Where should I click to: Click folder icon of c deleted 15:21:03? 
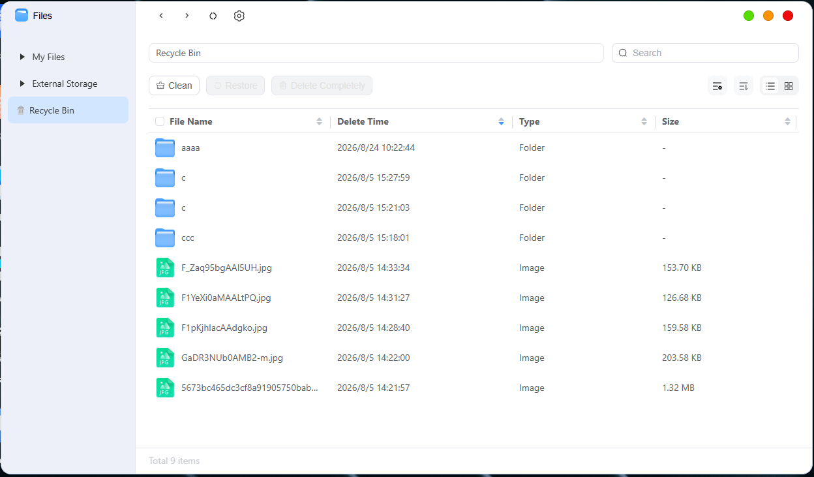coord(165,208)
